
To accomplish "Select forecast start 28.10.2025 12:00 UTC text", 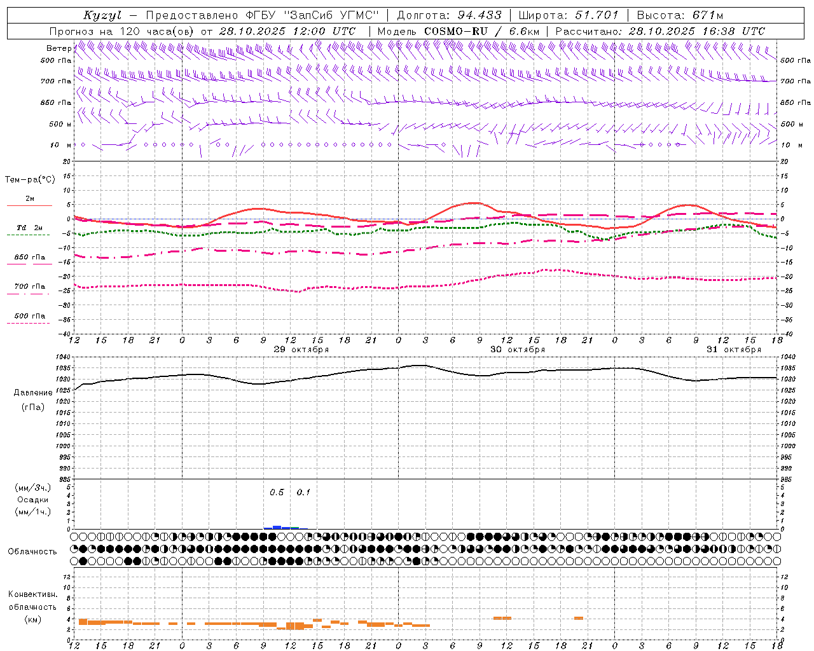I will [287, 31].
